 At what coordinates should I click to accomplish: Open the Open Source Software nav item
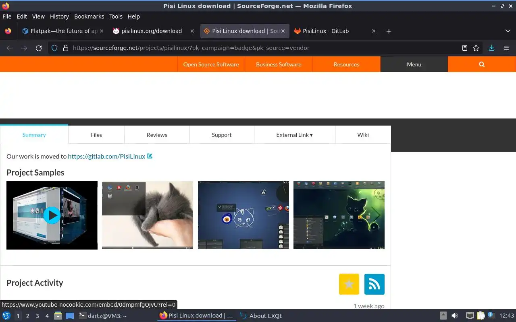pyautogui.click(x=211, y=64)
